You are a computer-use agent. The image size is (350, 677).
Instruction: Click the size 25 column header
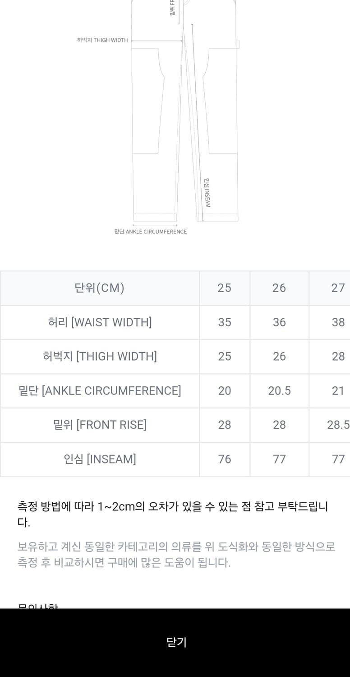224,288
